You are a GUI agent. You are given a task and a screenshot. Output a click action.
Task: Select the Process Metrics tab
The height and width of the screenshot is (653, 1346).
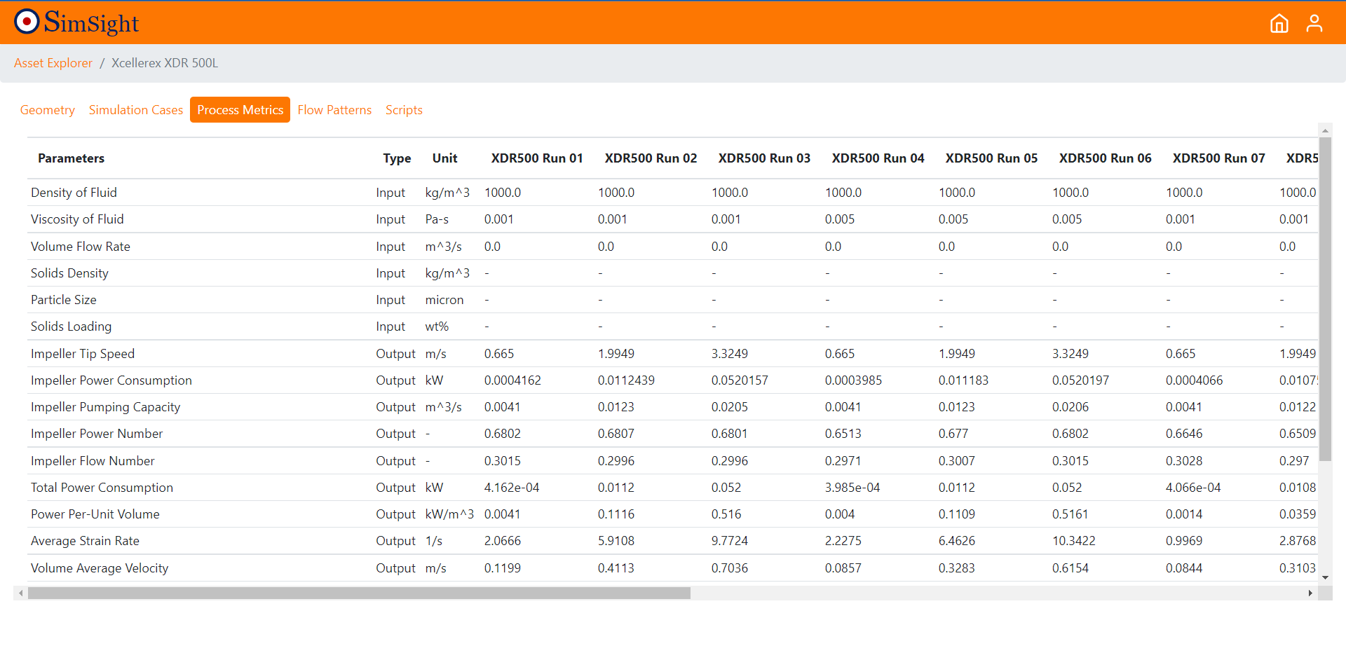pos(240,109)
